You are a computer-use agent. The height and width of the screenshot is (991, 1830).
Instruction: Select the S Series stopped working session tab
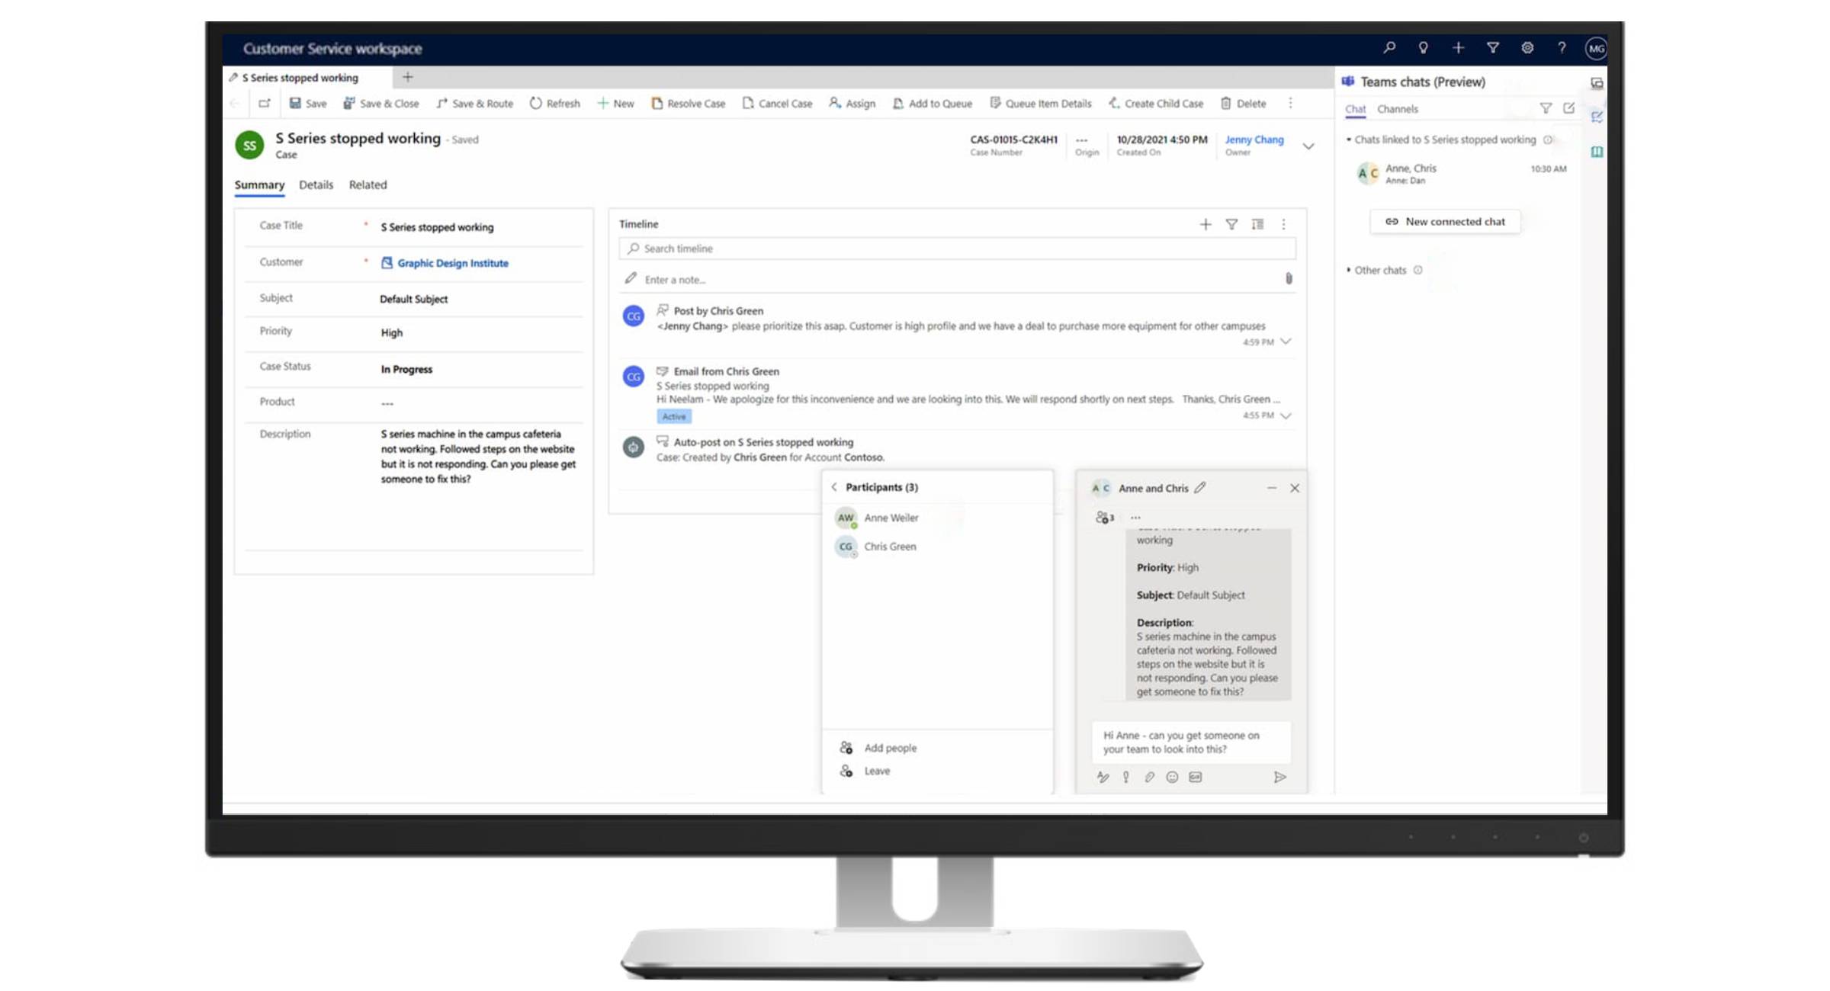tap(300, 78)
